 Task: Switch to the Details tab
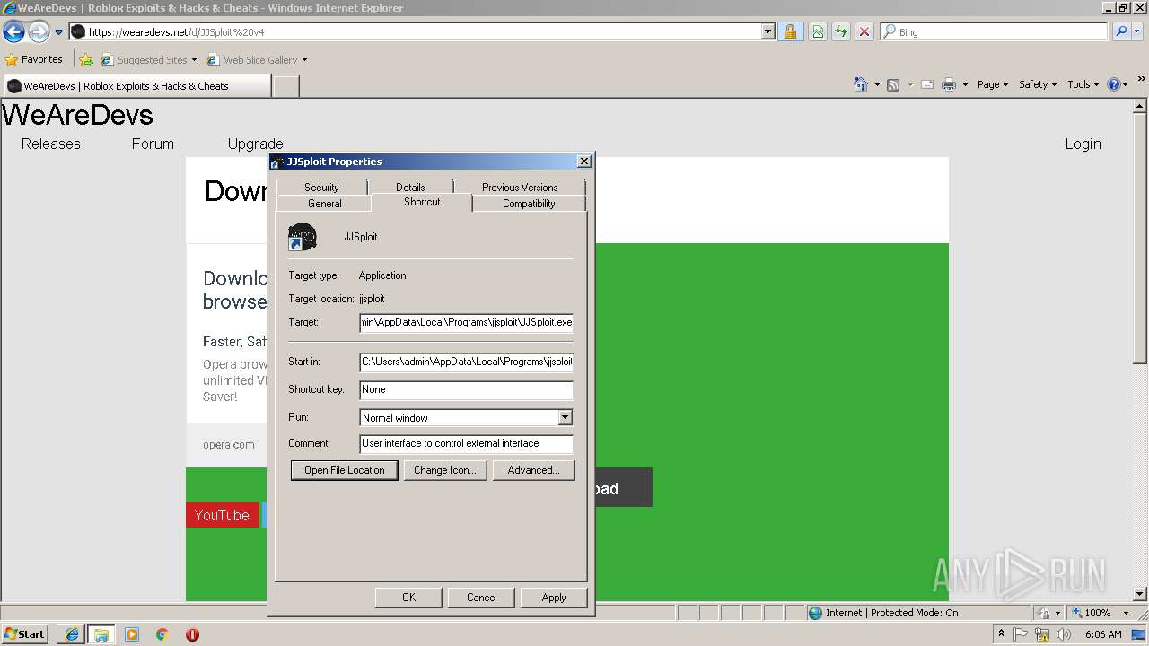click(410, 187)
